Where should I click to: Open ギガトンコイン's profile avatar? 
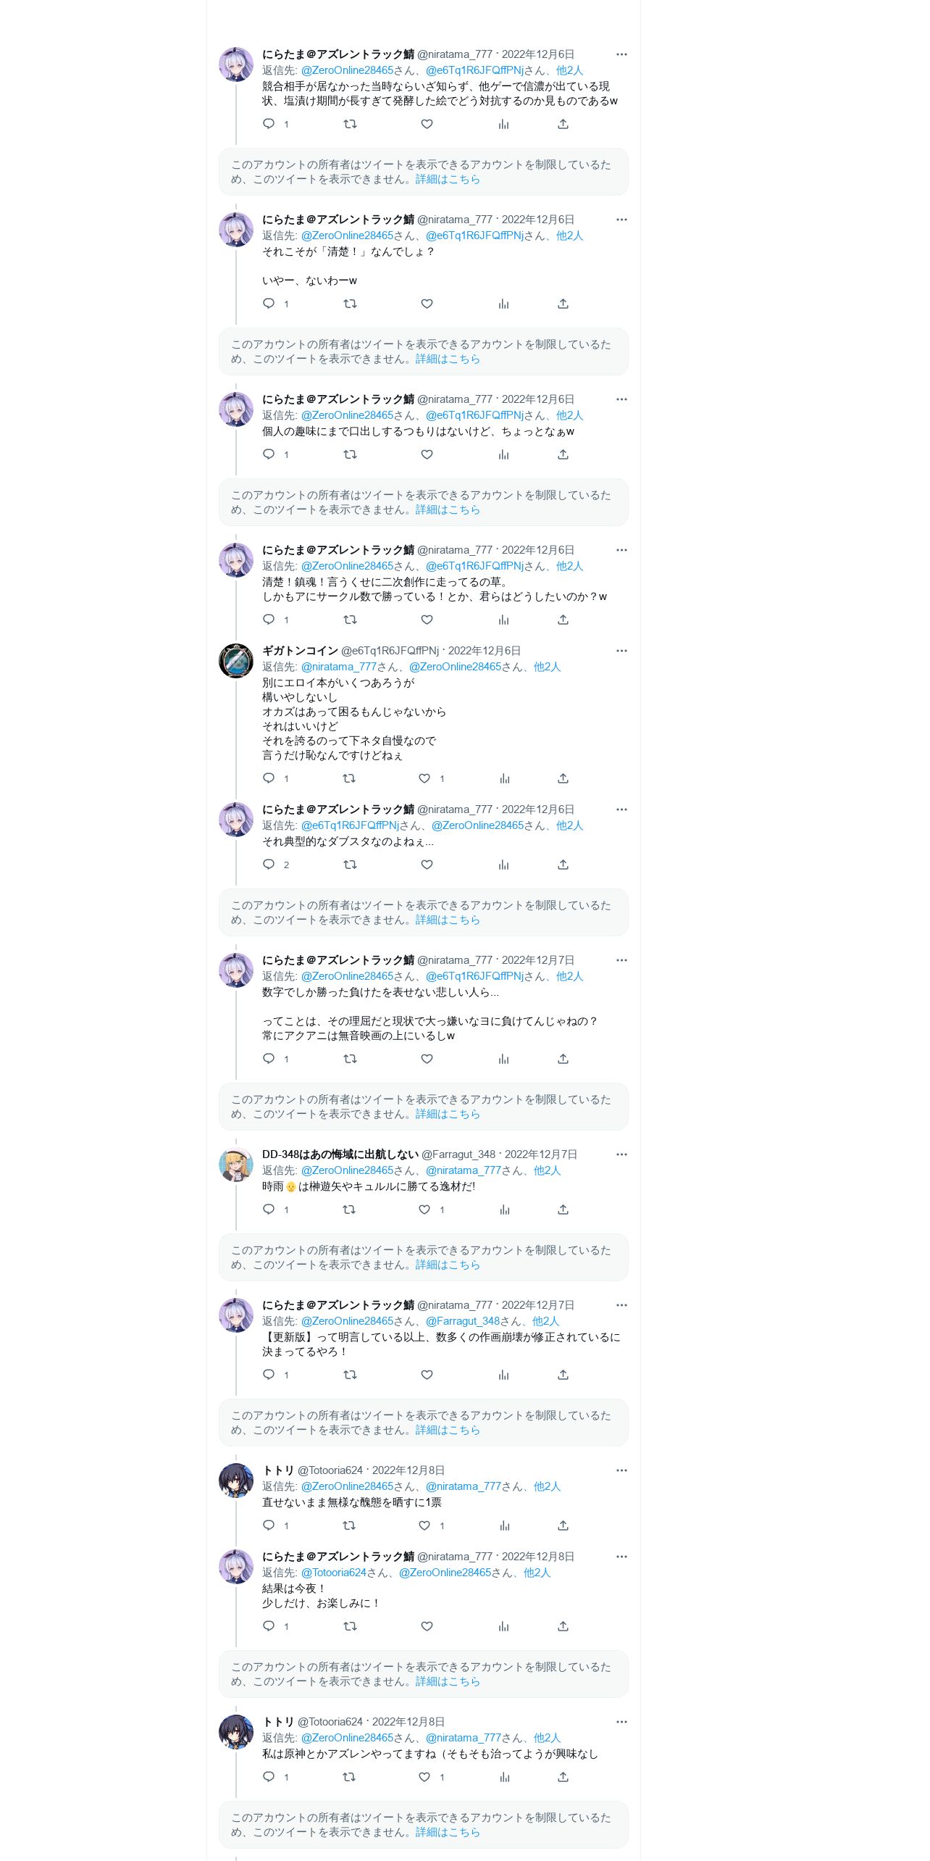pos(236,661)
